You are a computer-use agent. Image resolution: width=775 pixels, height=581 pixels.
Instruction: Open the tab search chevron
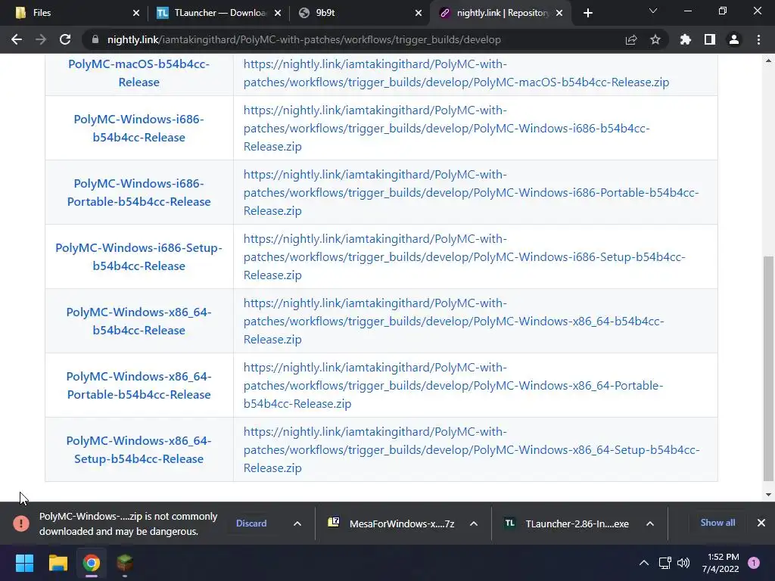click(653, 11)
